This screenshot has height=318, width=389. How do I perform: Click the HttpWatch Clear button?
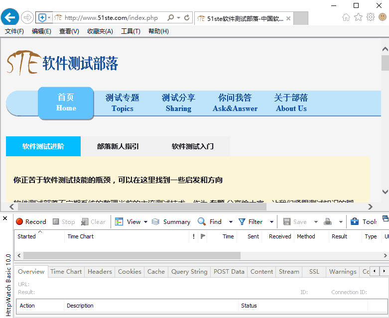[x=93, y=221]
